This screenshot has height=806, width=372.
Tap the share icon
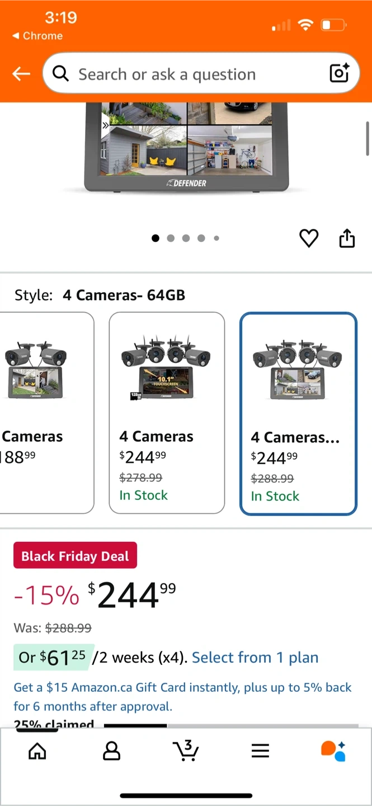pyautogui.click(x=347, y=238)
